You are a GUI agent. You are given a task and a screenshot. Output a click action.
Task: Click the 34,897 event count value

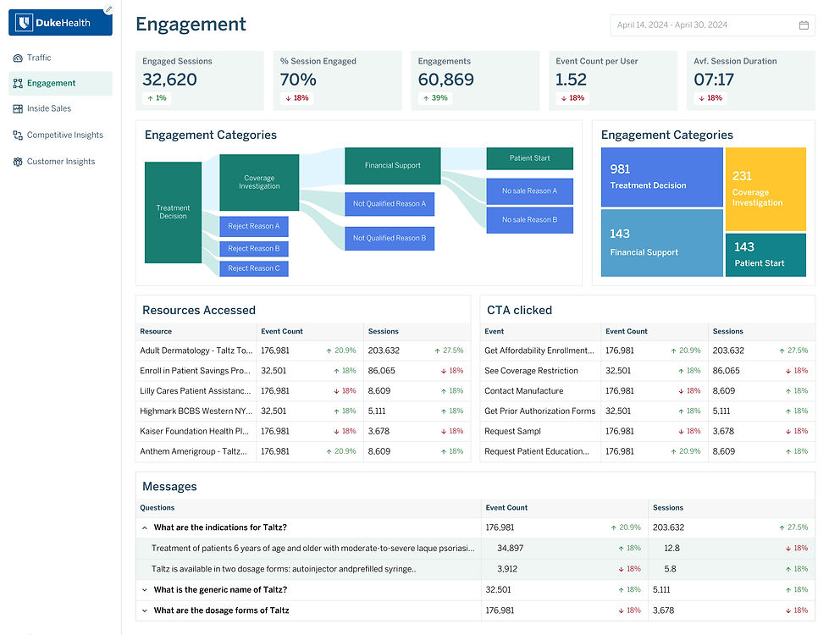tap(511, 549)
